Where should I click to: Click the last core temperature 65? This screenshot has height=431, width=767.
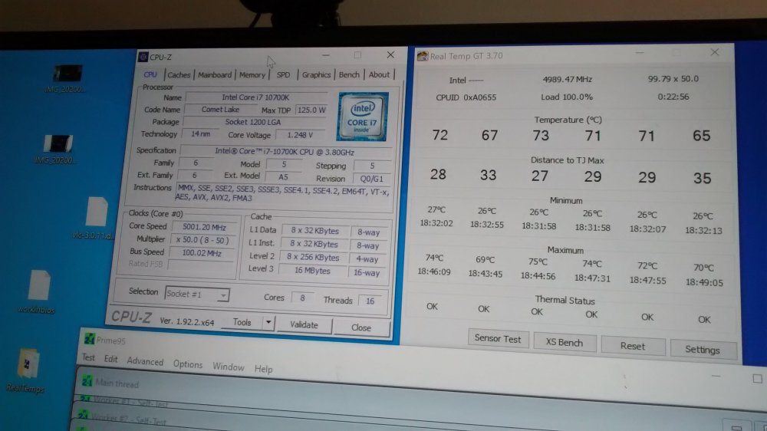(x=701, y=136)
